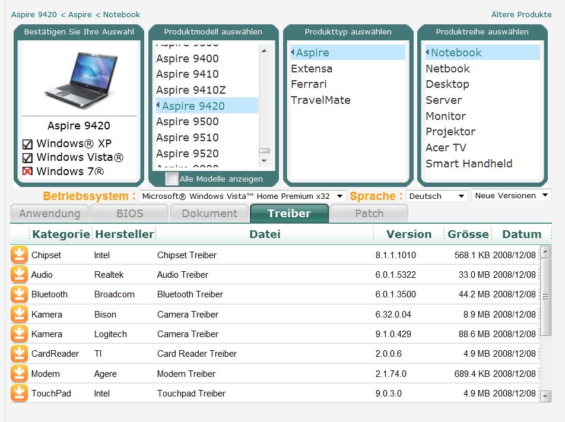The width and height of the screenshot is (565, 422).
Task: Click the Aspire breadcrumb link
Action: point(80,14)
